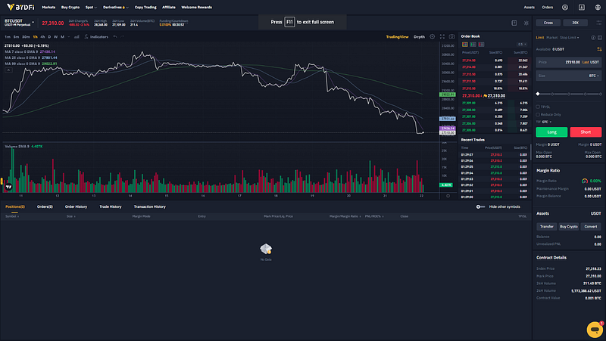
Task: Select the 1m timeframe
Action: tap(8, 37)
